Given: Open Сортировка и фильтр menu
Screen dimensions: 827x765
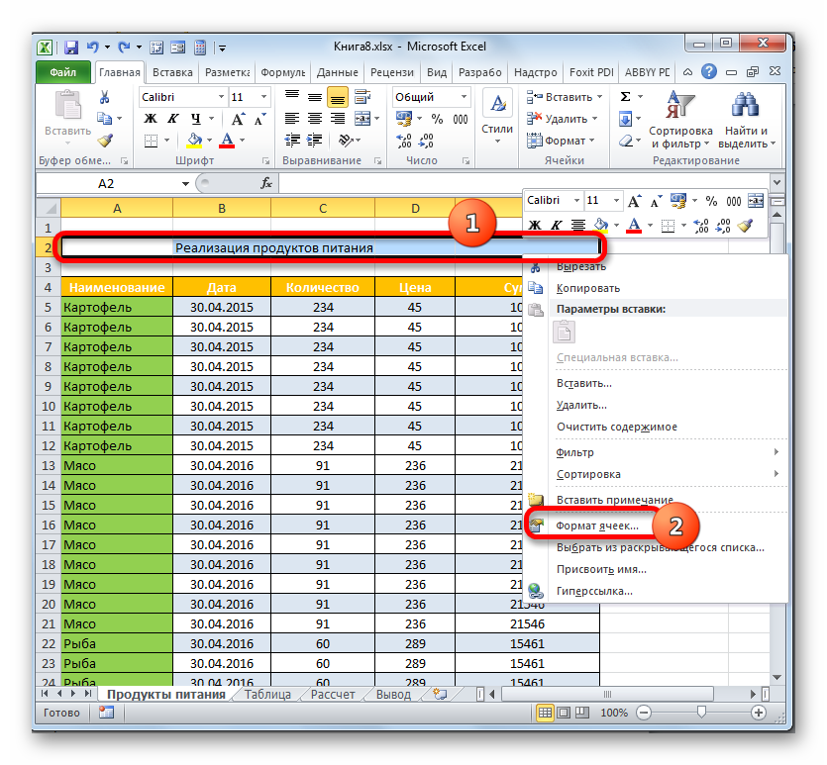Looking at the screenshot, I should [680, 120].
